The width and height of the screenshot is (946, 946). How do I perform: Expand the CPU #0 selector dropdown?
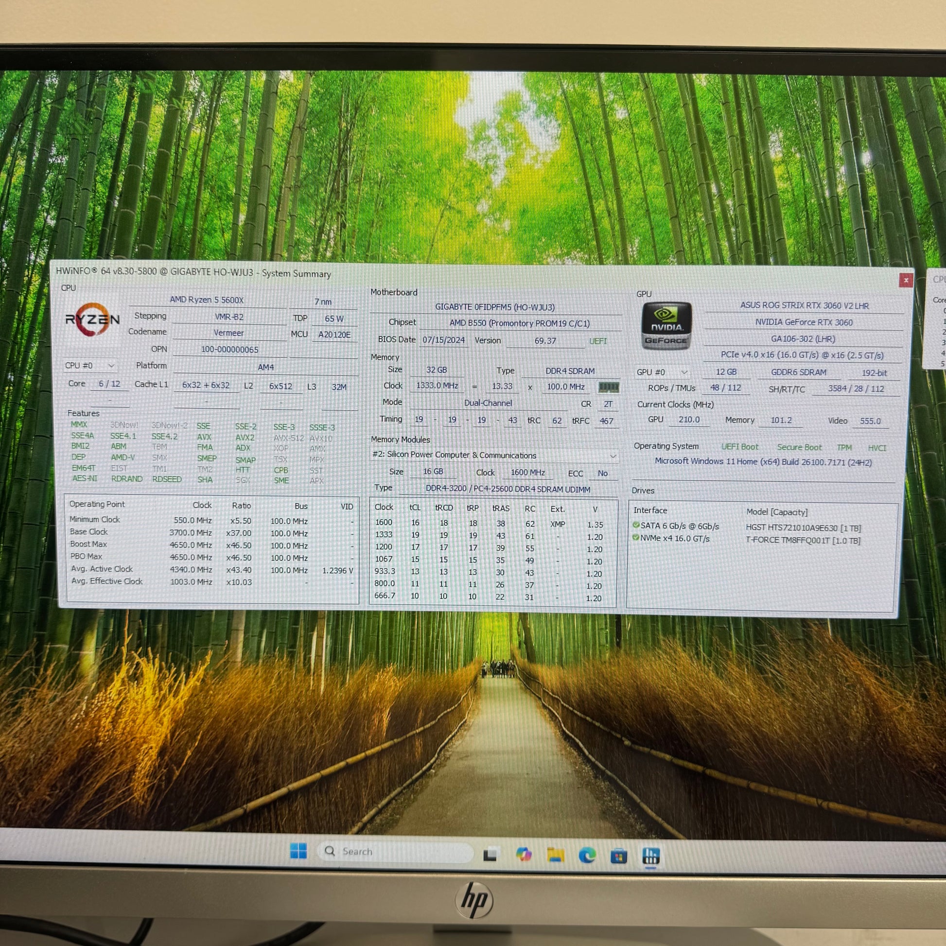112,366
